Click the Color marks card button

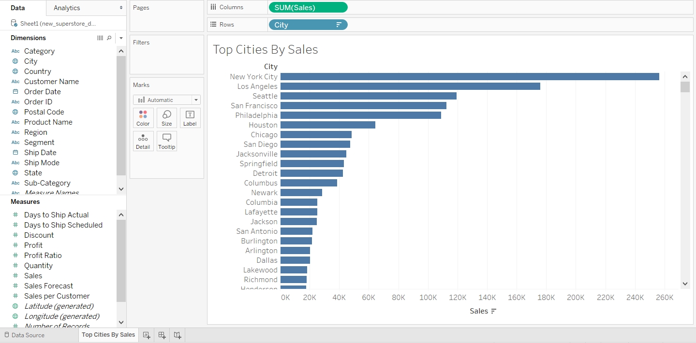pyautogui.click(x=143, y=118)
